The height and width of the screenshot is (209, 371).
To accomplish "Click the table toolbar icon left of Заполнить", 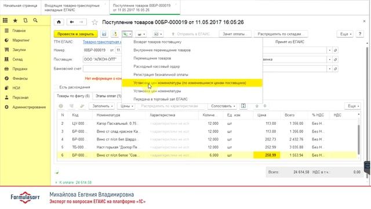I will pyautogui.click(x=82, y=106).
